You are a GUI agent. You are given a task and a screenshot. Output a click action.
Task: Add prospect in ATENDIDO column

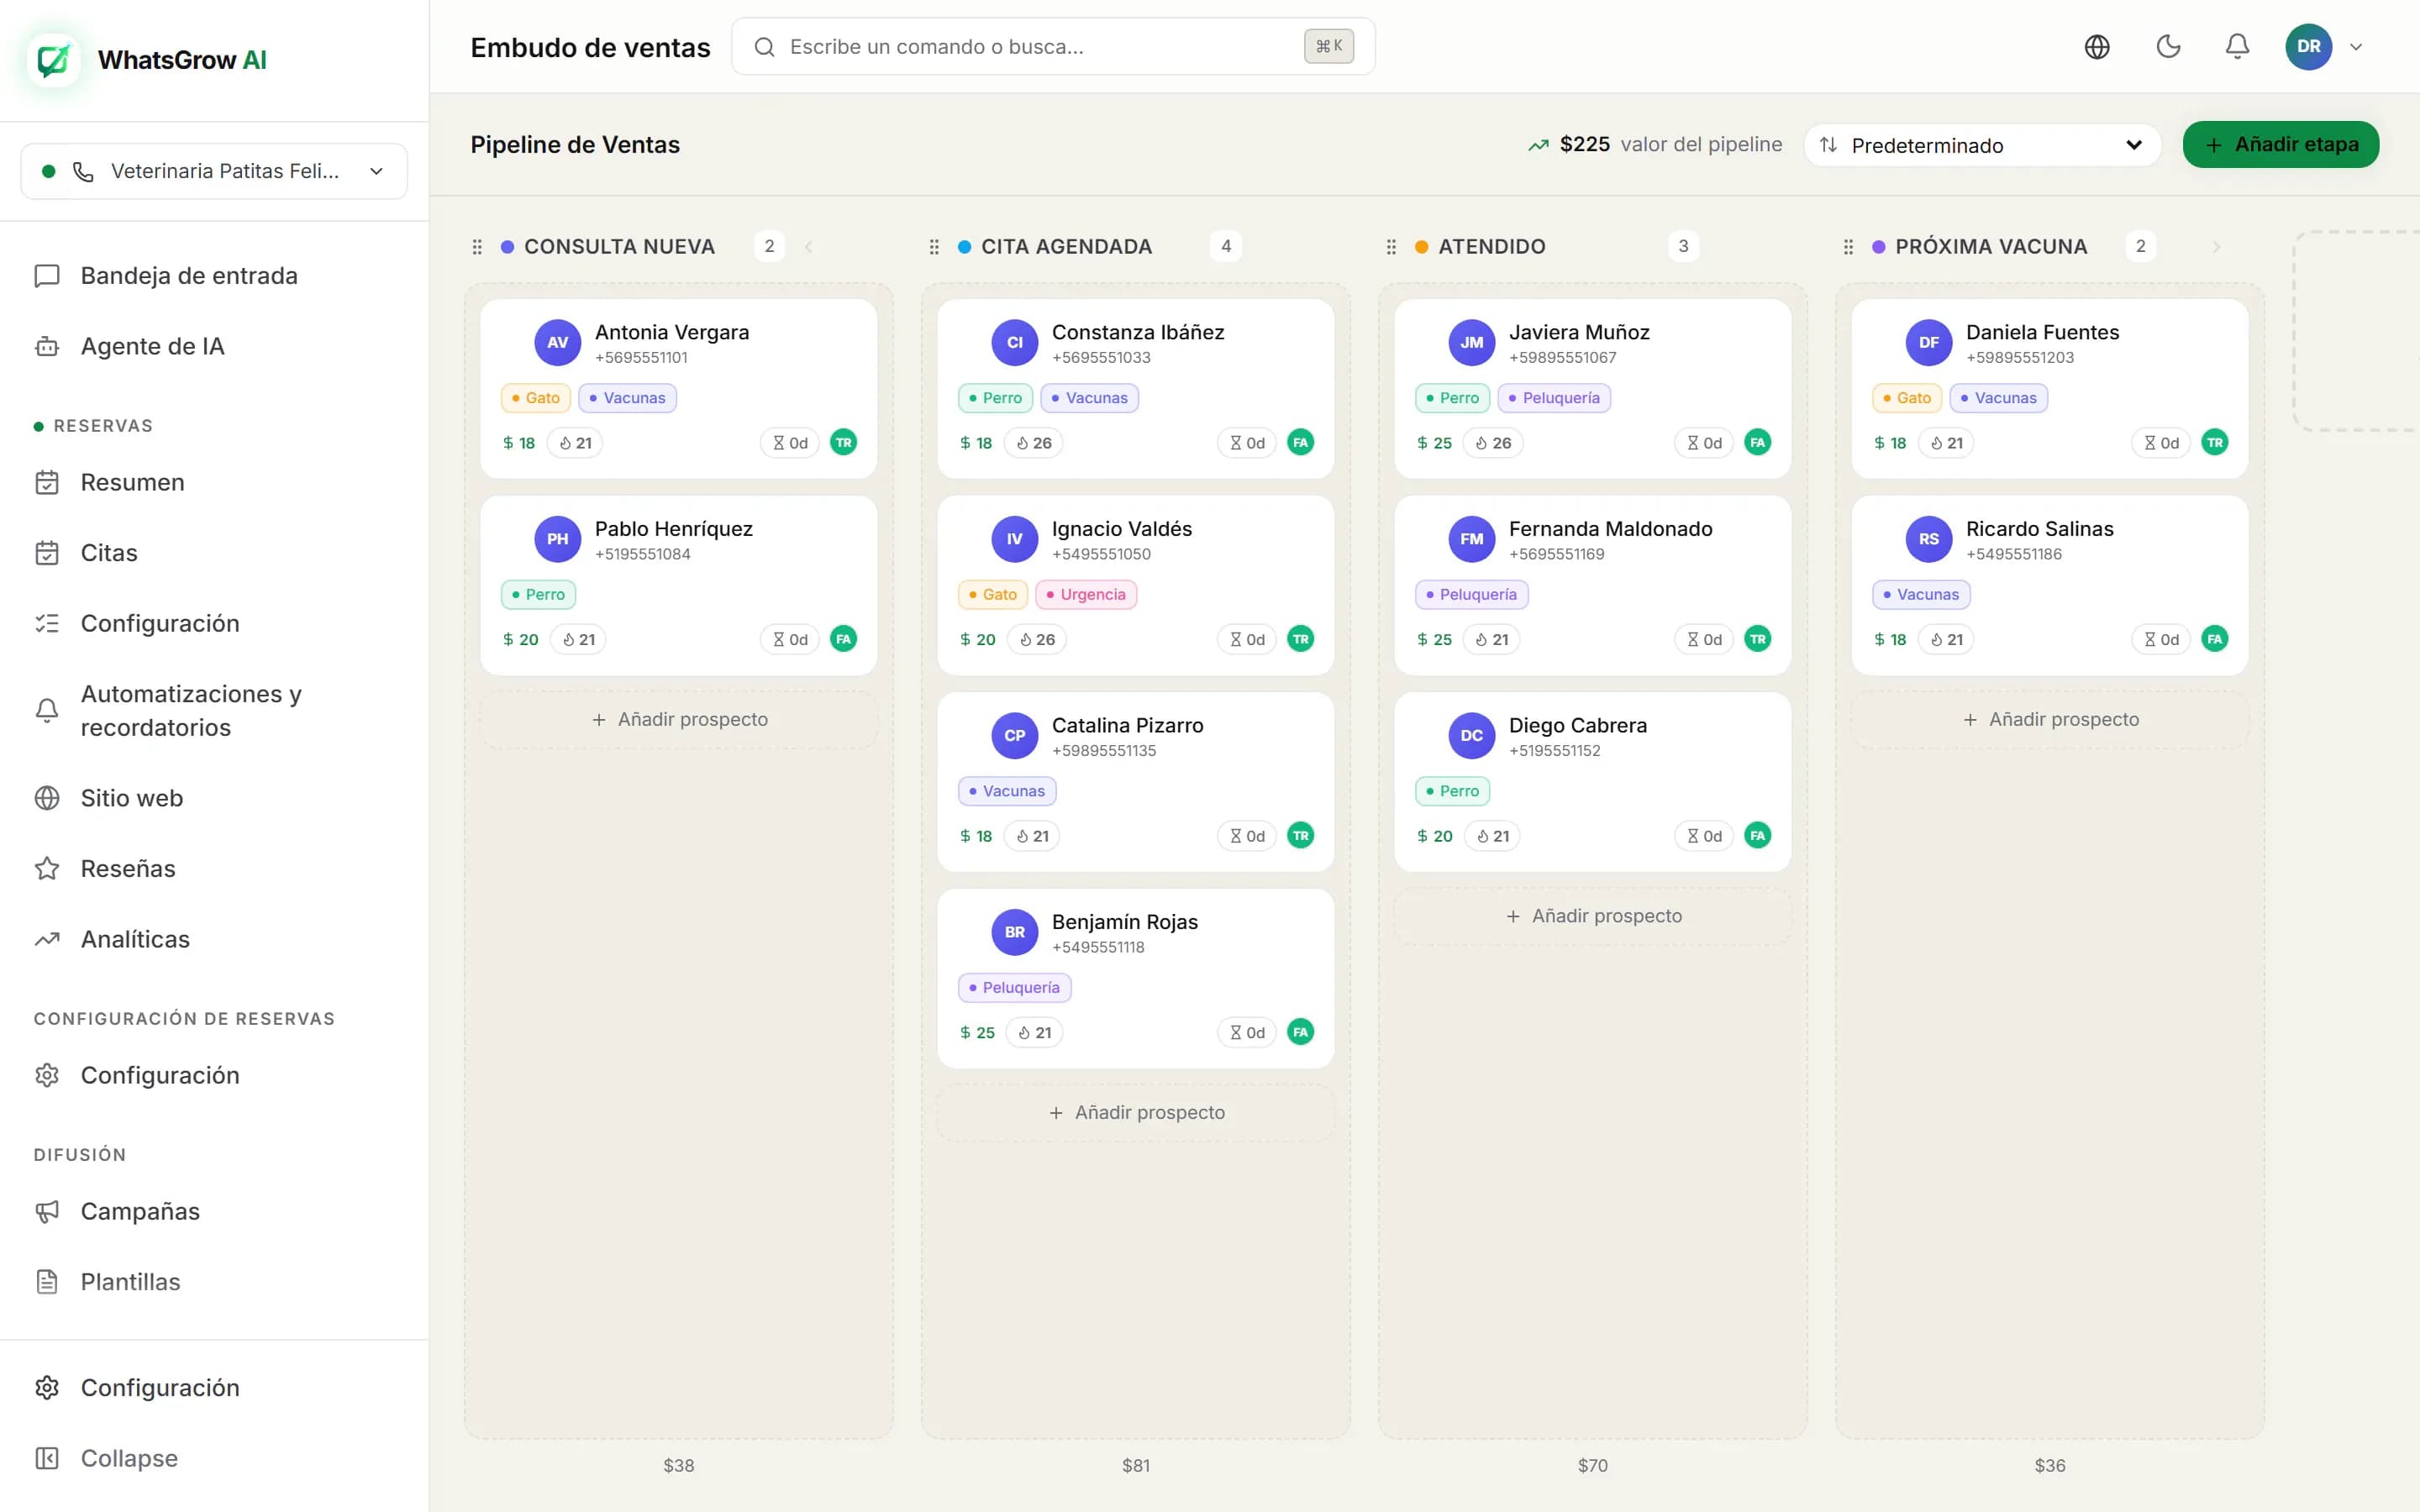1593,916
